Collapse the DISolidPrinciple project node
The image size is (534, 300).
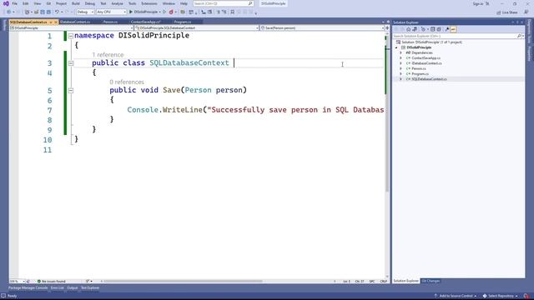(x=396, y=47)
